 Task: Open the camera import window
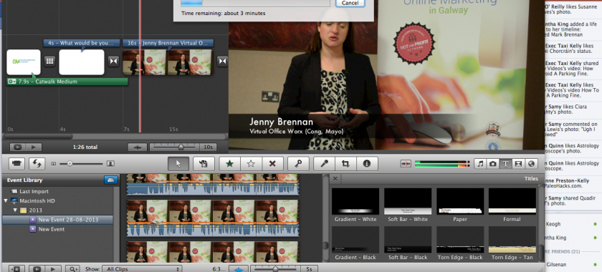pos(16,164)
